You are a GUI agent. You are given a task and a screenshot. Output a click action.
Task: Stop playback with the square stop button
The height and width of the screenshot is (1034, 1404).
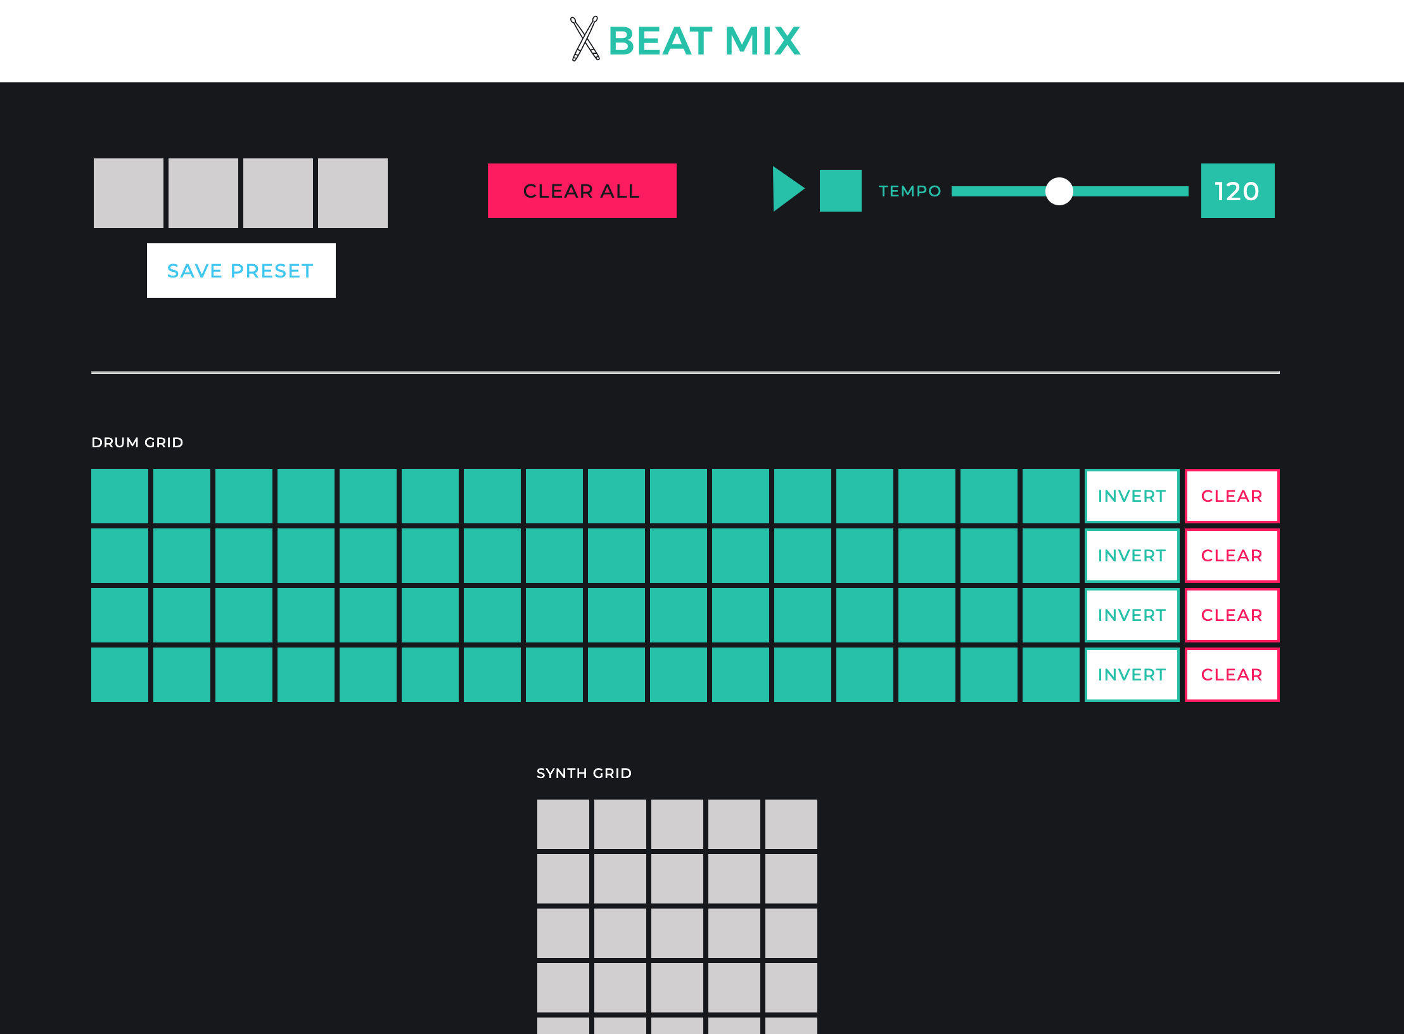pyautogui.click(x=840, y=190)
